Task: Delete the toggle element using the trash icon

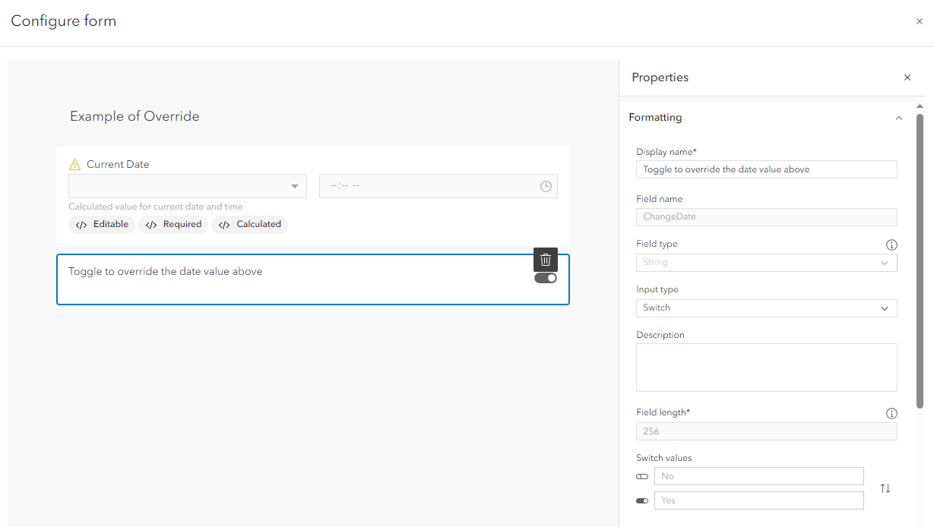Action: click(545, 260)
